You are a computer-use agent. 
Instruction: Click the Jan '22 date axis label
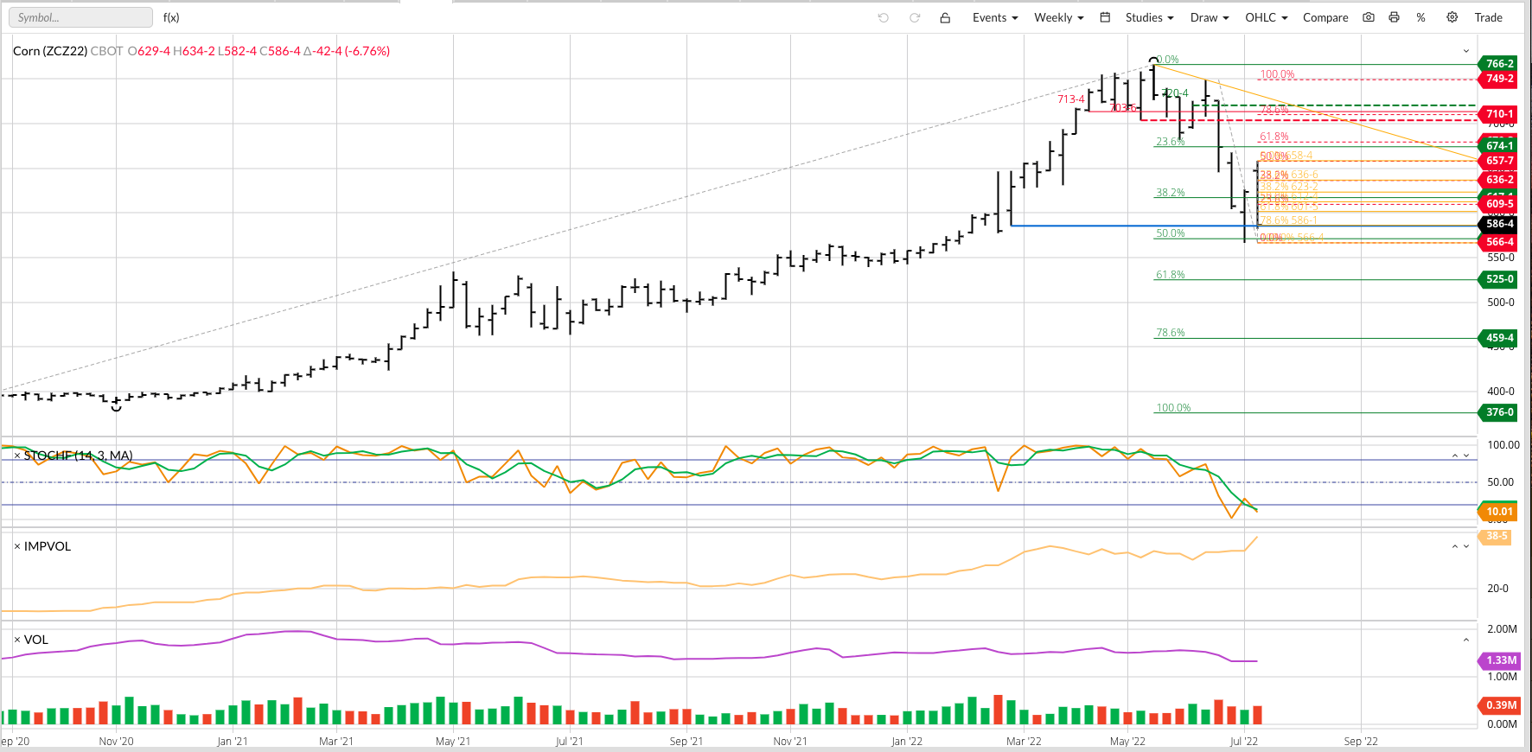tap(907, 741)
